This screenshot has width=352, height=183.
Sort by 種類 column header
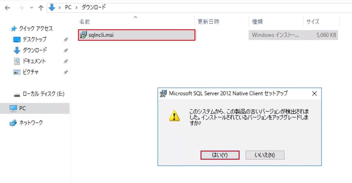(x=257, y=22)
